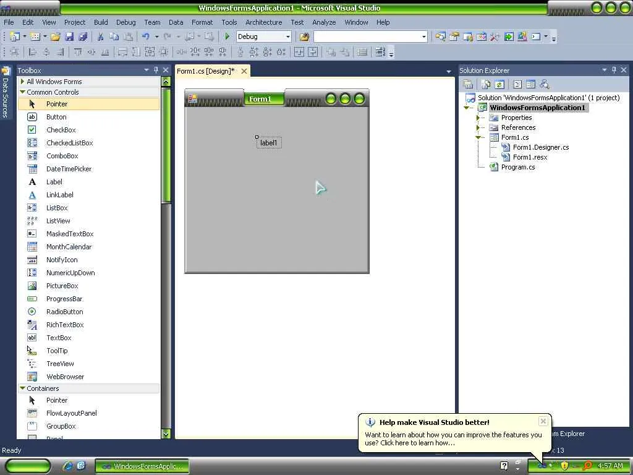This screenshot has height=475, width=633.
Task: Select the CheckedListBox control in Toolbox
Action: click(x=69, y=143)
